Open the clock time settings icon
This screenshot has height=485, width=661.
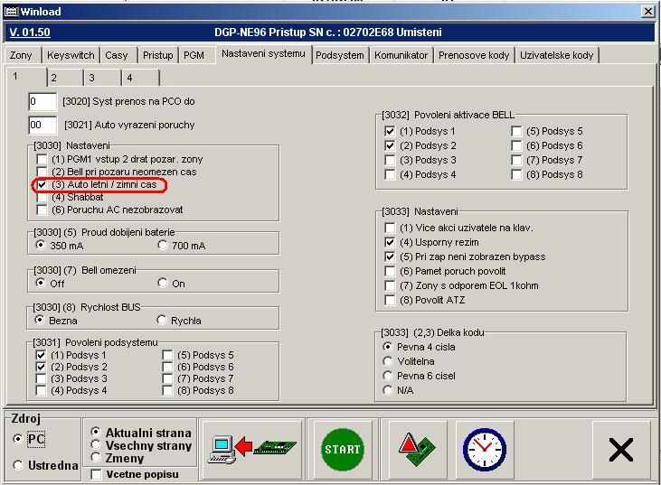pyautogui.click(x=484, y=449)
